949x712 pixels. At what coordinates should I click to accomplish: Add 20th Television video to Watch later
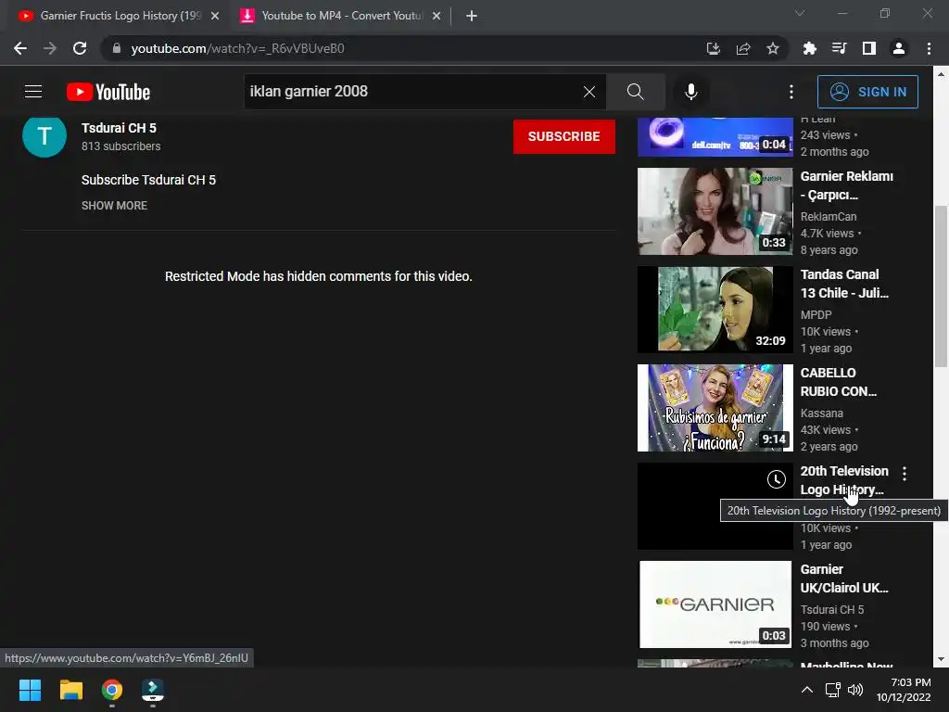click(x=776, y=479)
